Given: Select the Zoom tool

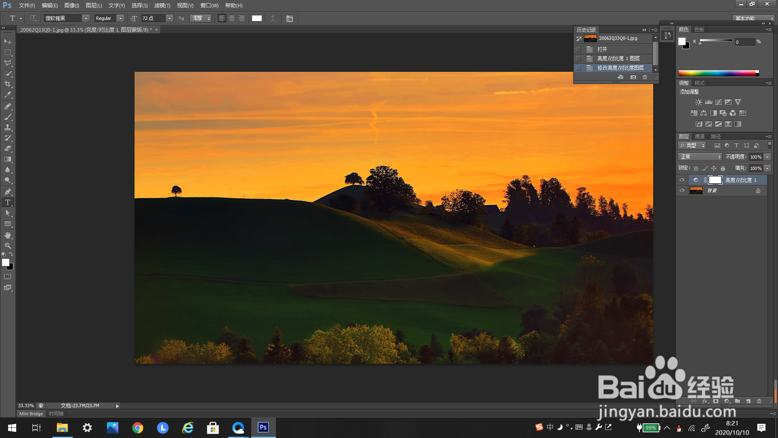Looking at the screenshot, I should [8, 246].
